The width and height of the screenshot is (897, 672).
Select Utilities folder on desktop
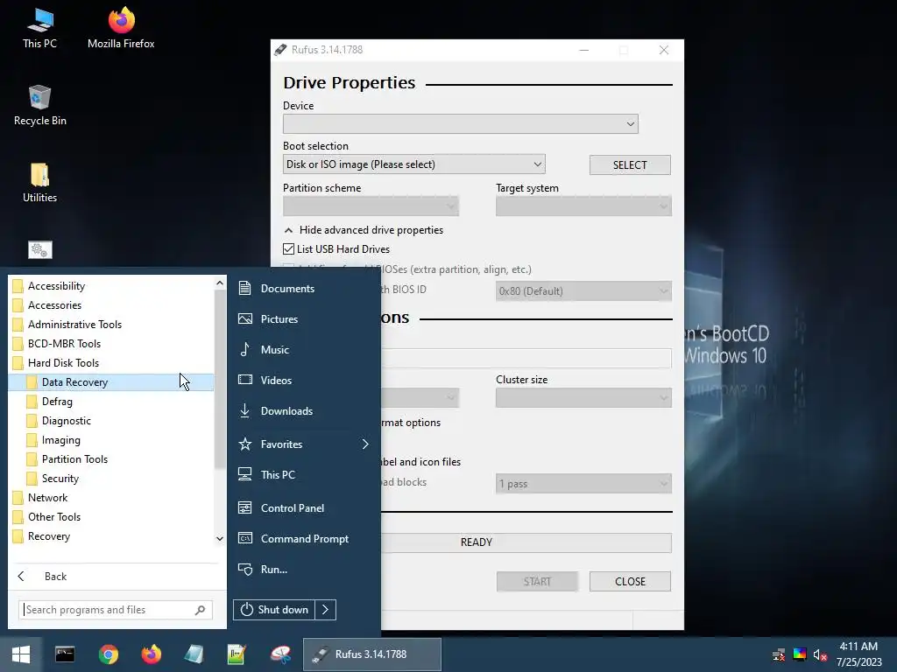coord(40,182)
